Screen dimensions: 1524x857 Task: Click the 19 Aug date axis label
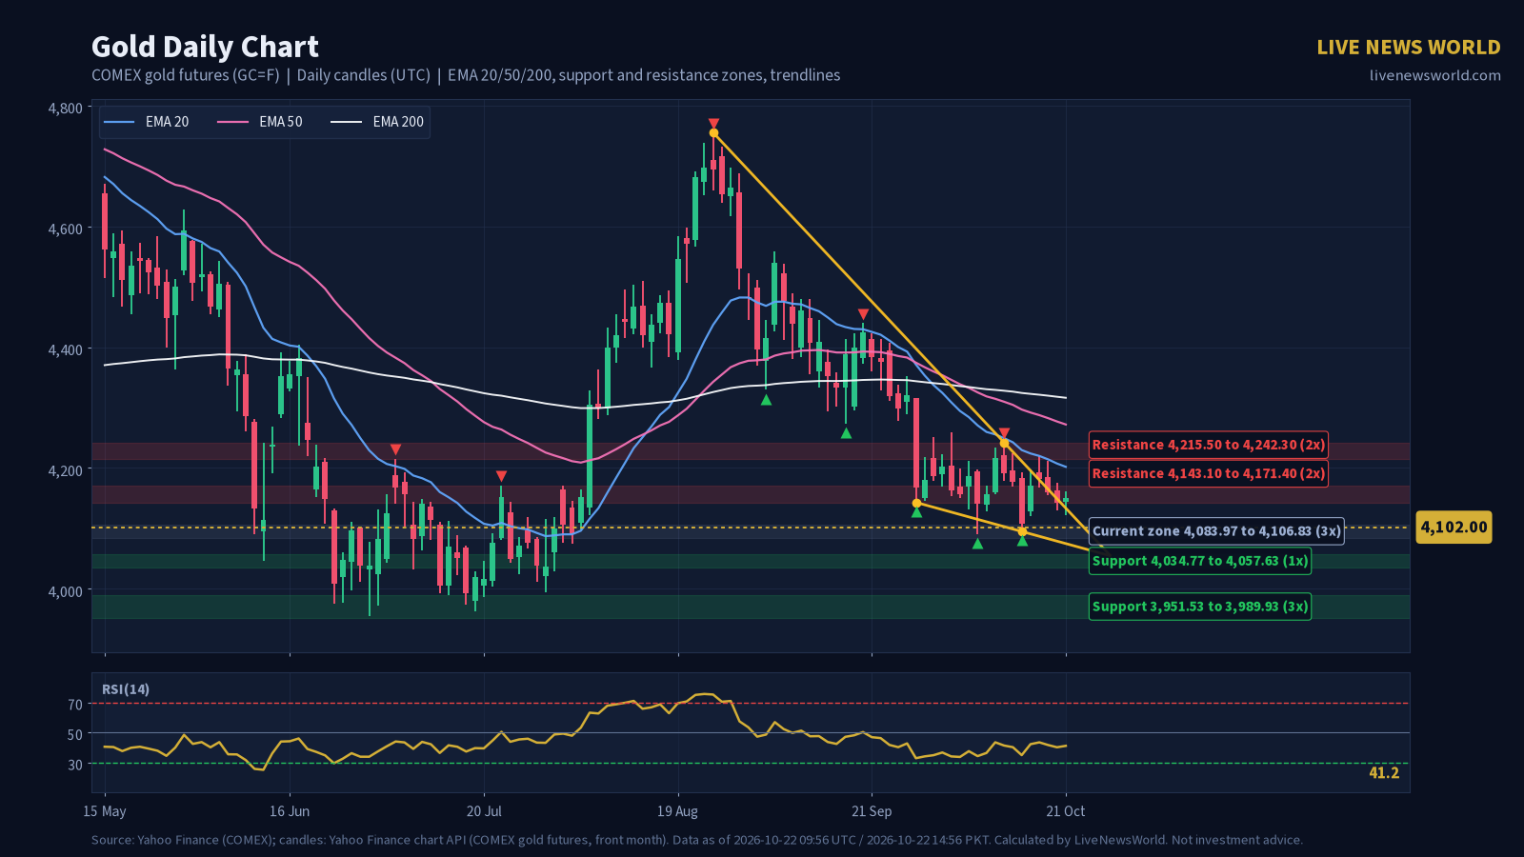pyautogui.click(x=677, y=811)
